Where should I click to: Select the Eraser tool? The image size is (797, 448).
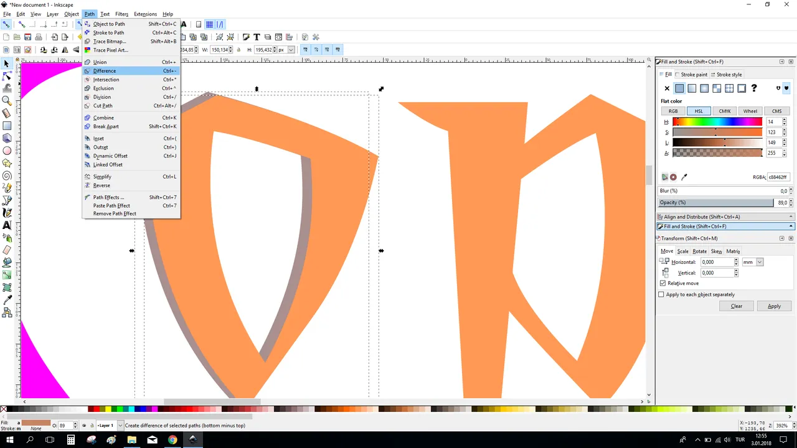point(7,250)
